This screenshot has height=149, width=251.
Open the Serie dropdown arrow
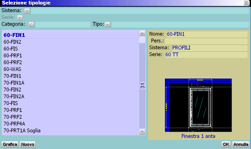point(20,17)
